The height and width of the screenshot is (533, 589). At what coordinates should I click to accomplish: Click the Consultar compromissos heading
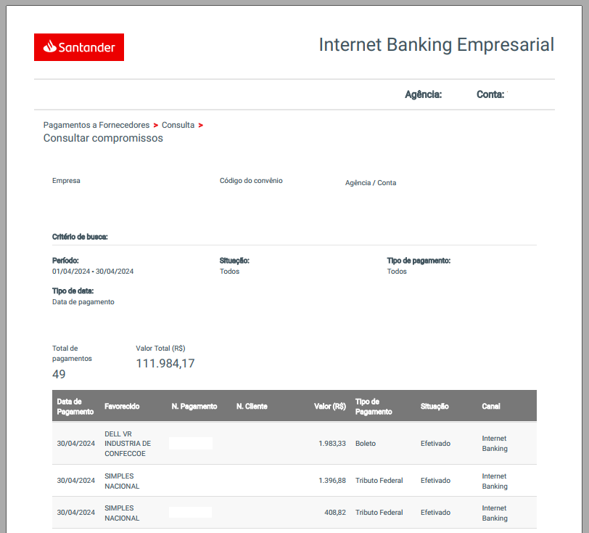[103, 138]
